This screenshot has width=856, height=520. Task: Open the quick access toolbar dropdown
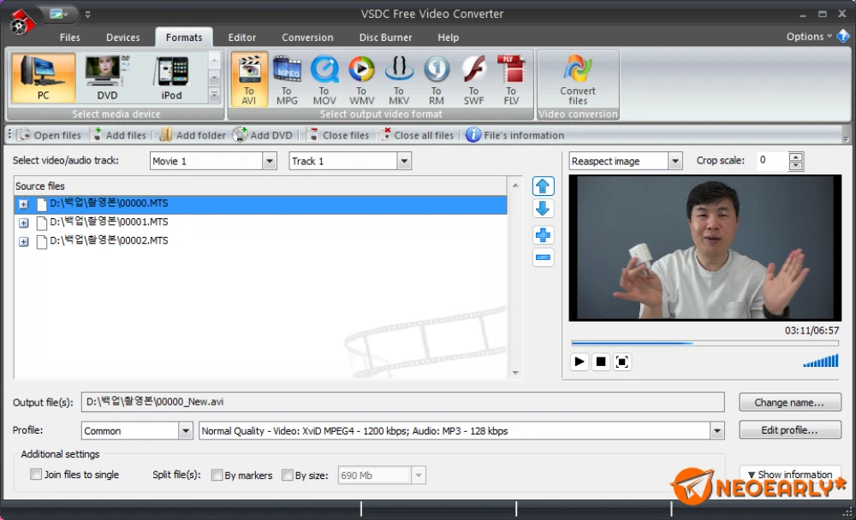click(x=88, y=15)
